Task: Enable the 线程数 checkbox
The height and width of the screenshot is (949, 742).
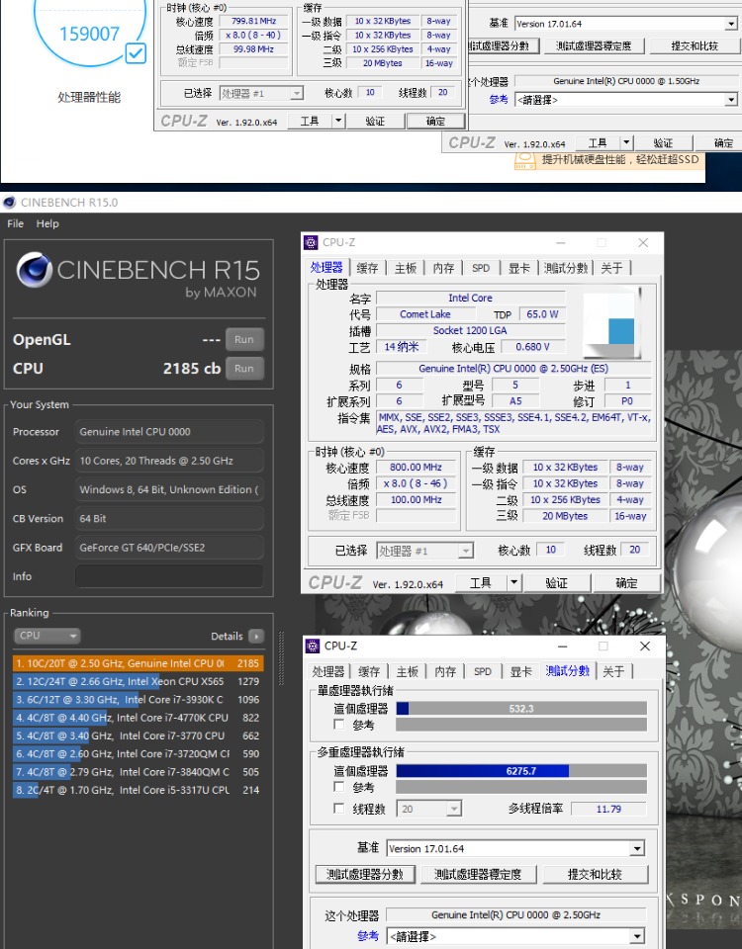Action: point(339,809)
